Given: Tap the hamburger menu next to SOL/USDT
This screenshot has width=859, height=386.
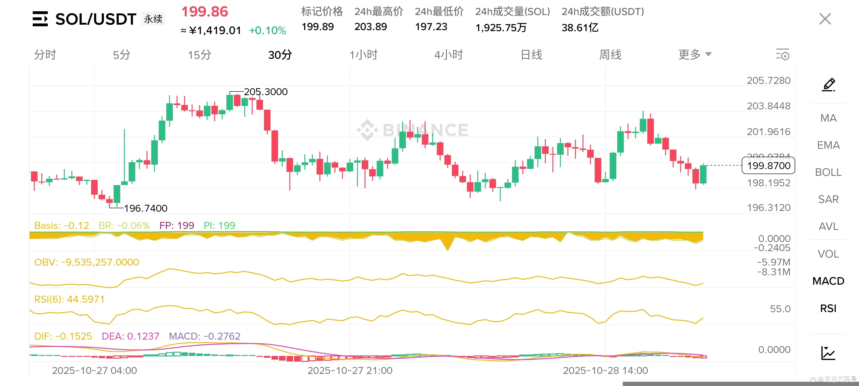Looking at the screenshot, I should point(40,19).
